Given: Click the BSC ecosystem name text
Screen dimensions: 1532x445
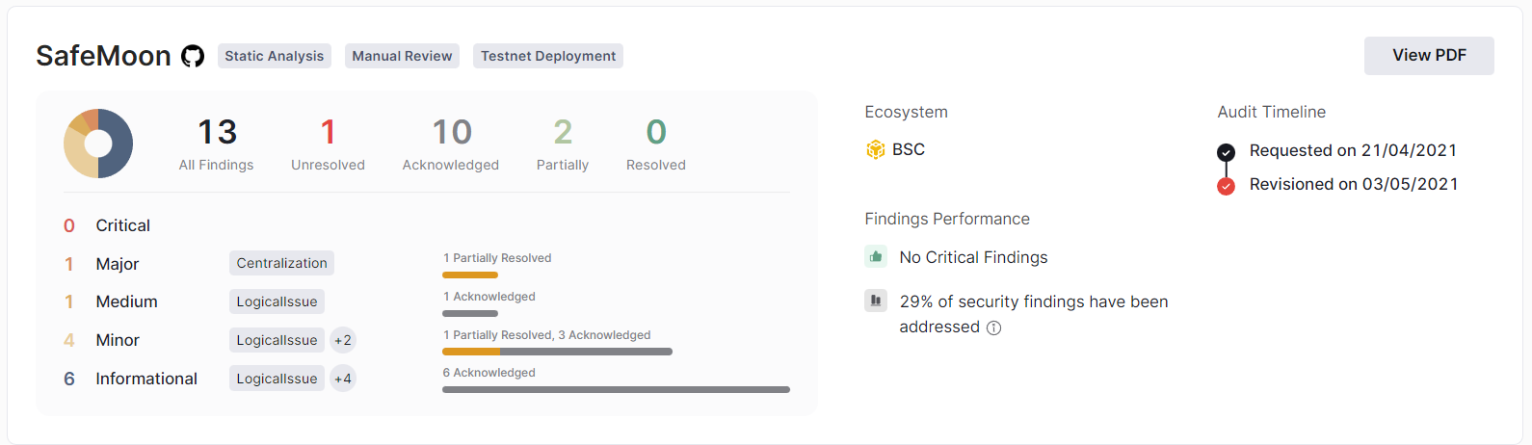Looking at the screenshot, I should [909, 149].
